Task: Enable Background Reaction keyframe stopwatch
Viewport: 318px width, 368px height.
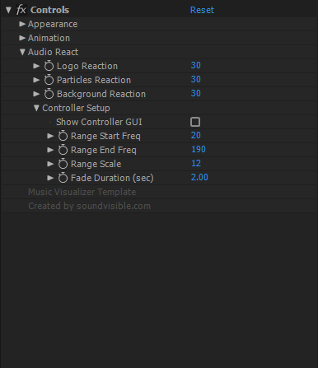Action: pos(49,94)
